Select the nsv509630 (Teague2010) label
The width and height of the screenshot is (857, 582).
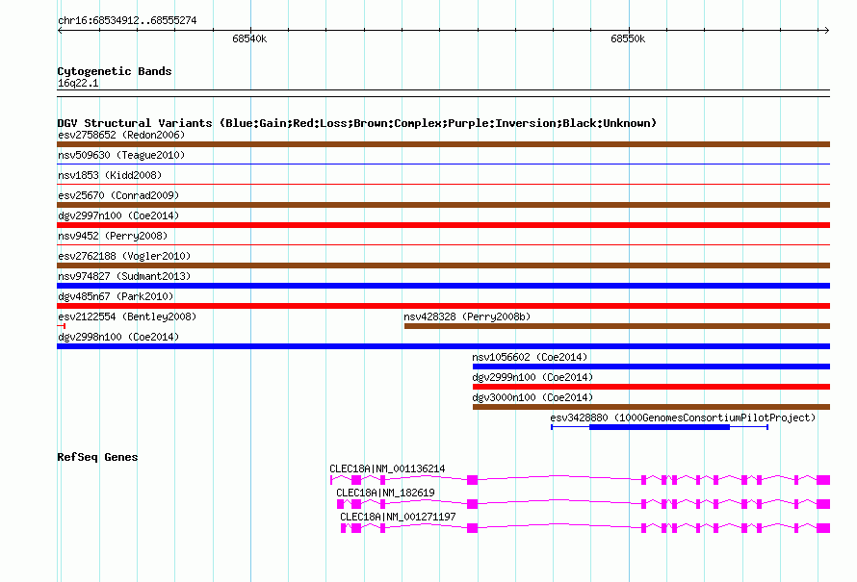121,155
